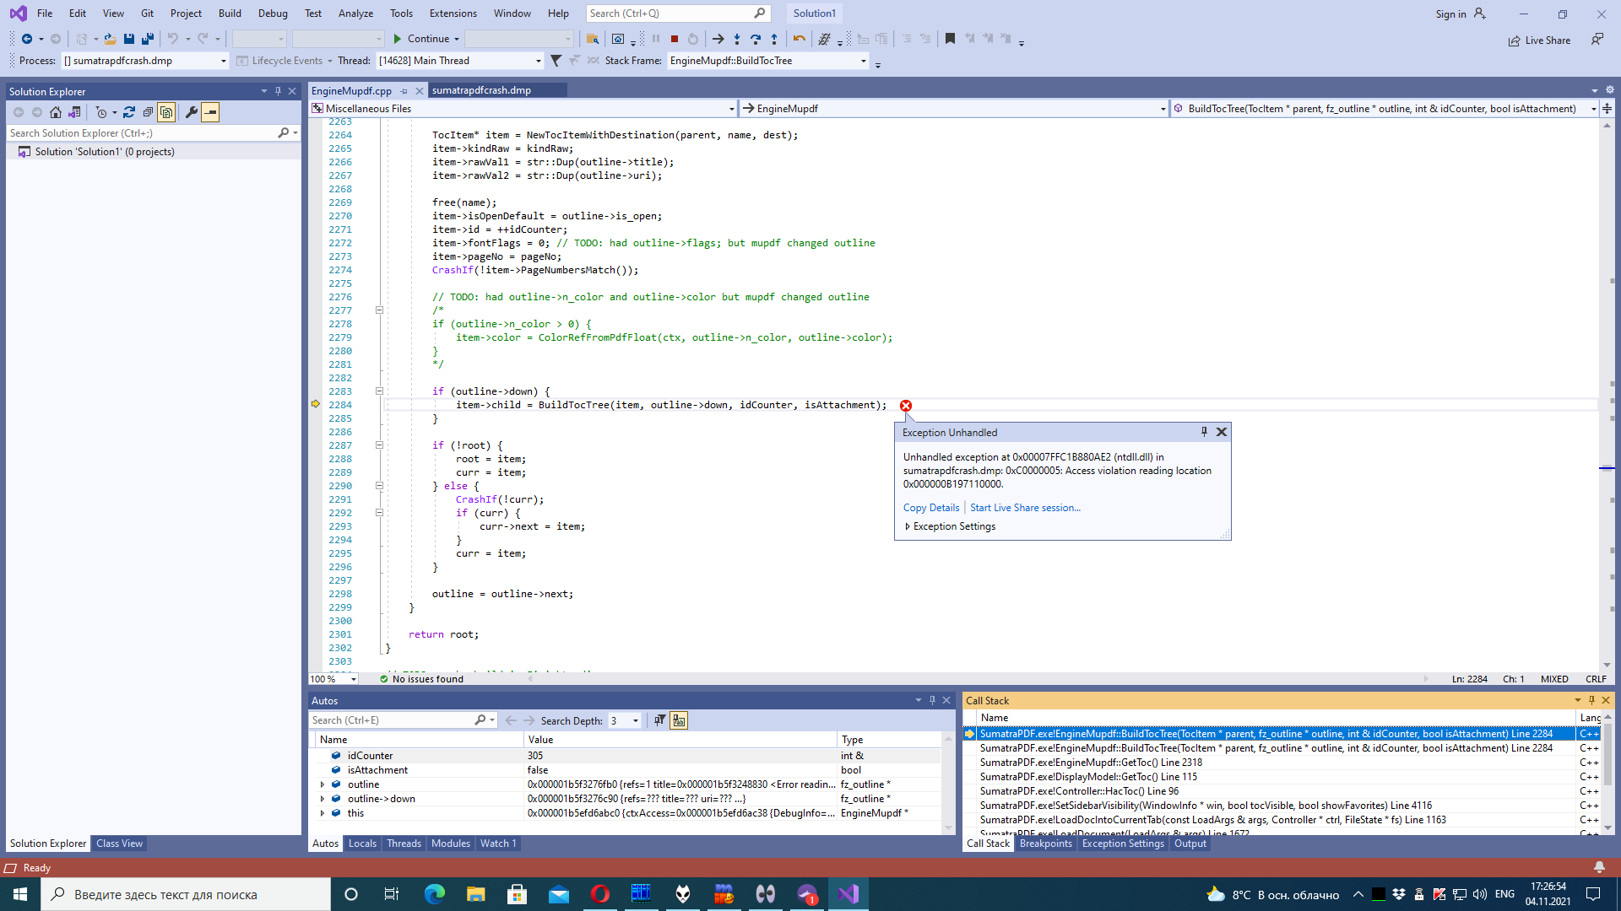
Task: Click the Start Live Share session link
Action: [x=1025, y=507]
